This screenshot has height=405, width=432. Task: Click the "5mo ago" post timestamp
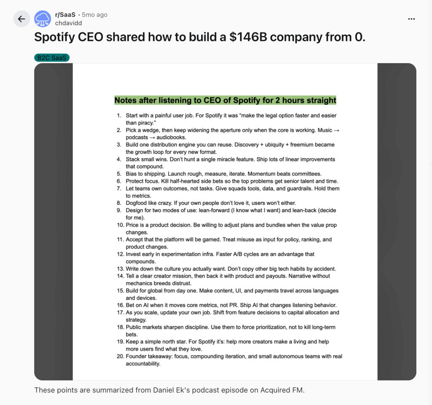click(x=94, y=15)
